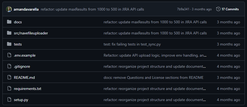This screenshot has width=247, height=107.
Task: Click '3 months ago' in the docs row
Action: (x=228, y=22)
